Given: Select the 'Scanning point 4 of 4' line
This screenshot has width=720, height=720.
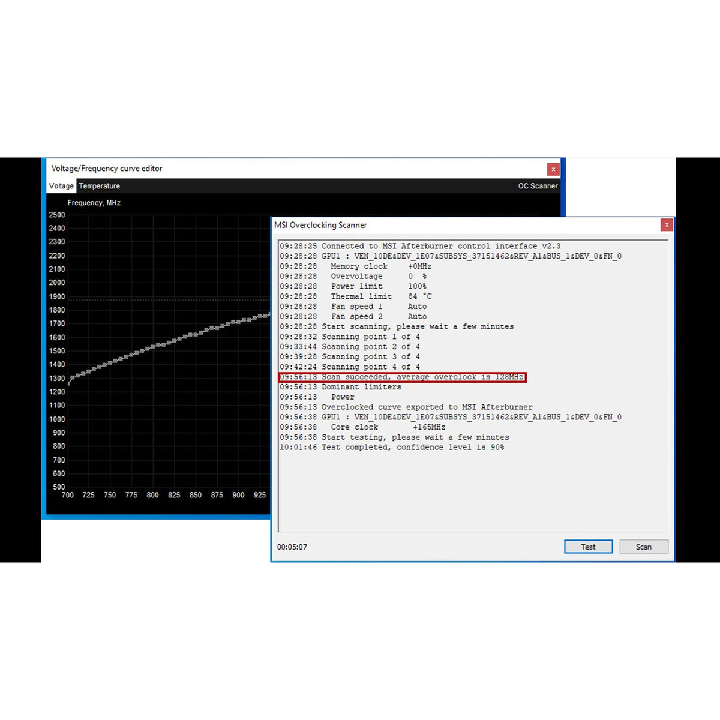Looking at the screenshot, I should pyautogui.click(x=350, y=367).
